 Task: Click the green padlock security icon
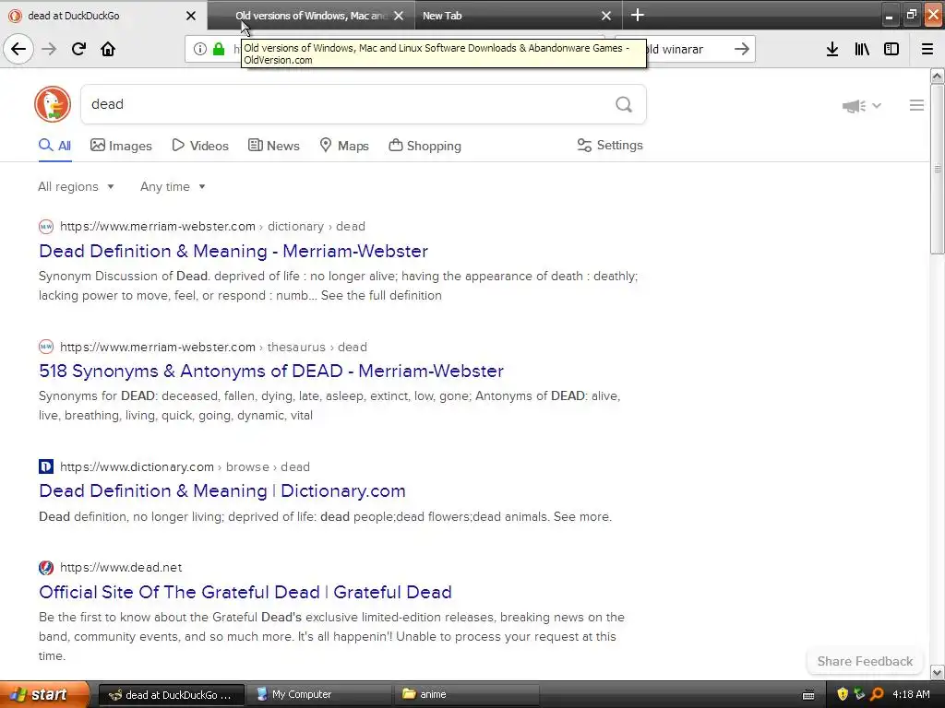tap(219, 49)
